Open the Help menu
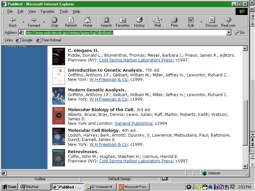The width and height of the screenshot is (255, 191). tap(76, 11)
